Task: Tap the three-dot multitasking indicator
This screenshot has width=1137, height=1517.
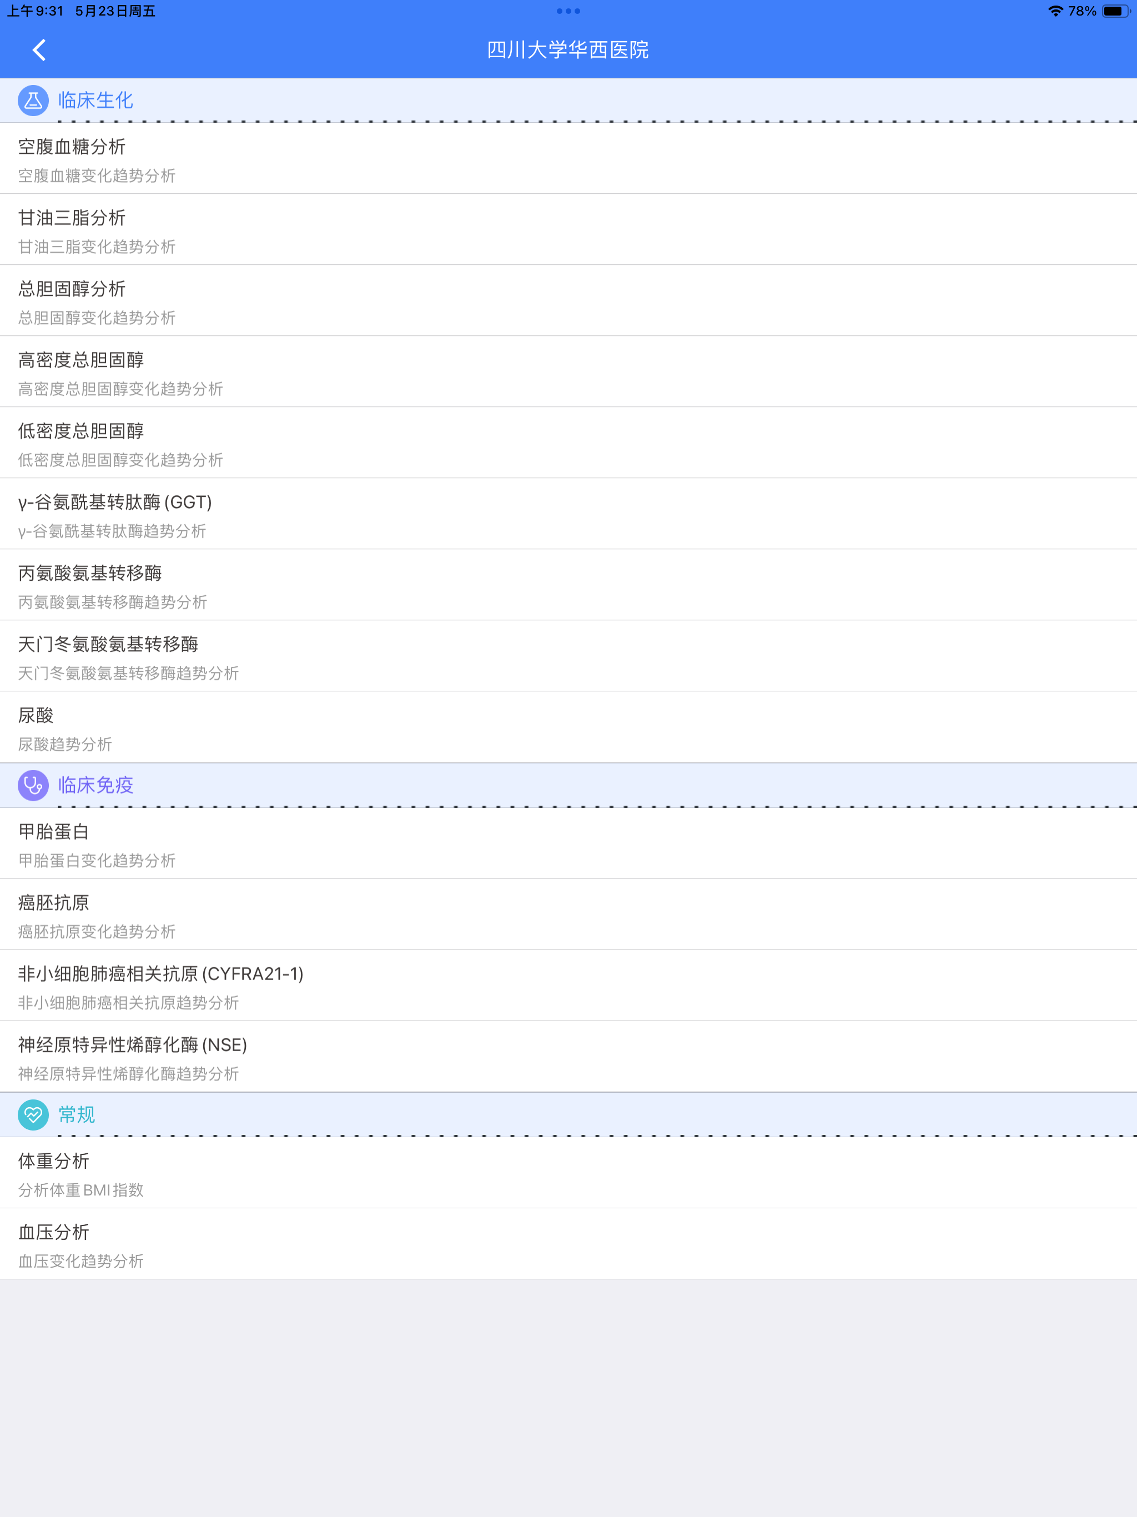Action: (568, 11)
